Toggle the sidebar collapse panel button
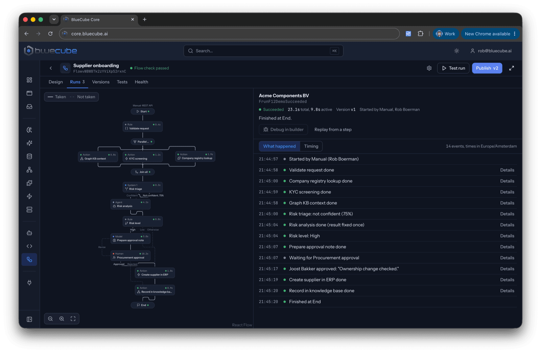The image size is (541, 353). 29,319
